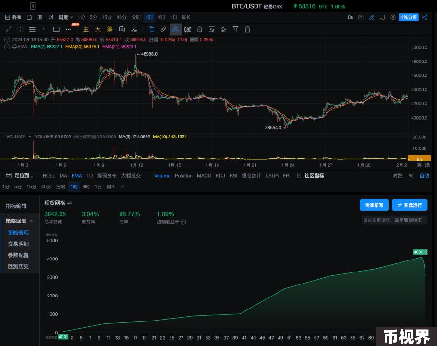Toggle 大额成交 indicator
This screenshot has height=346, width=437.
click(x=131, y=176)
